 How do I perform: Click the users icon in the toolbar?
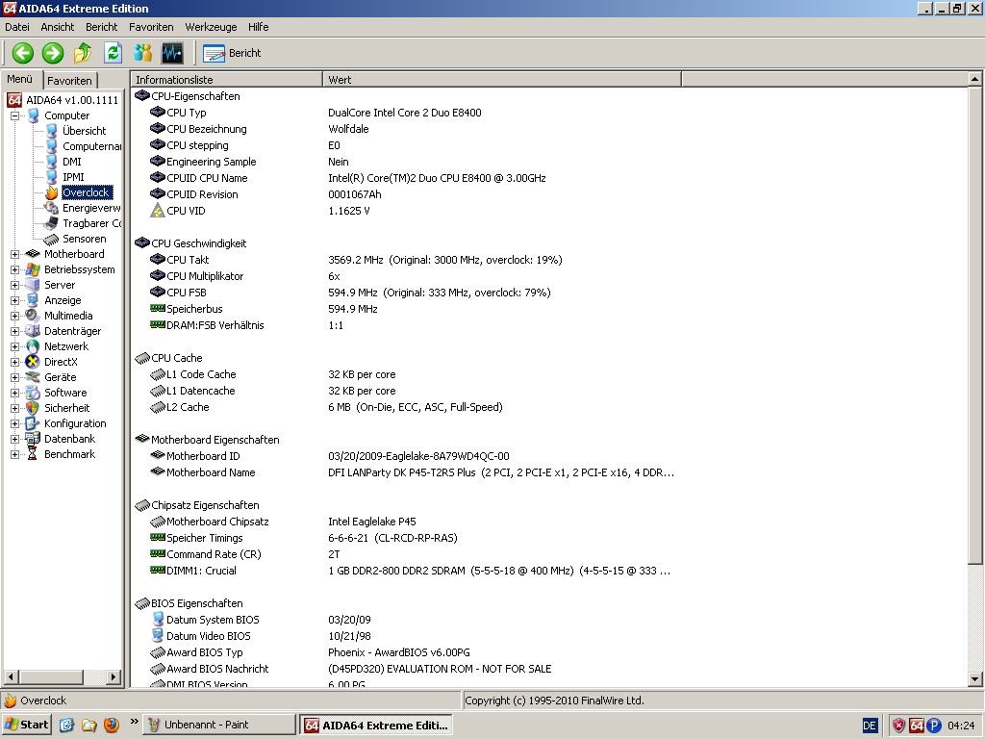pos(142,53)
